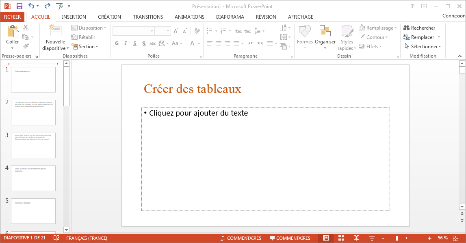The image size is (466, 243).
Task: Center align the paragraph
Action: coord(219,43)
